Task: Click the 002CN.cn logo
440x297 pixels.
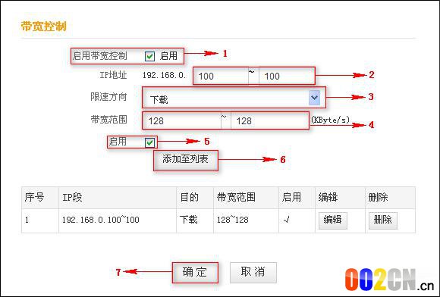Action: pos(389,280)
